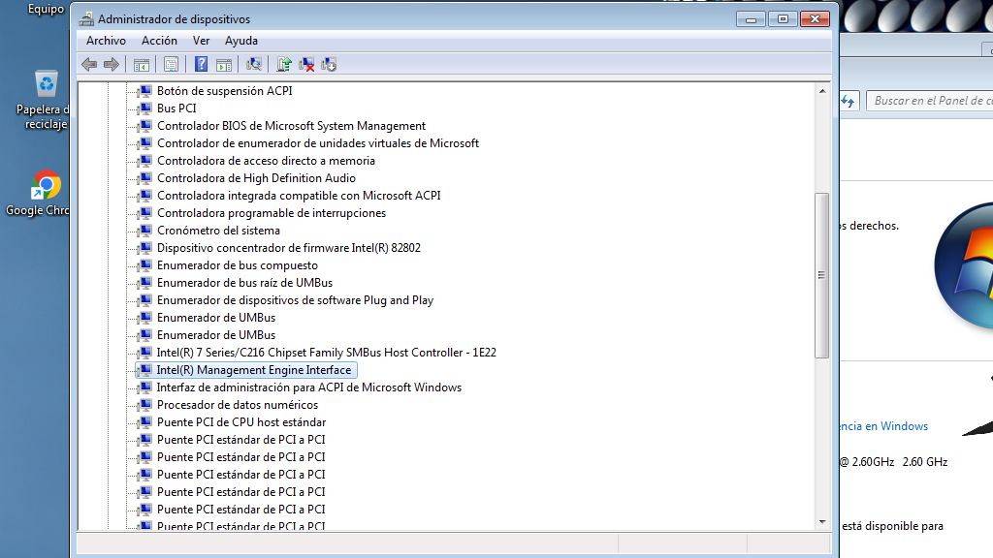This screenshot has height=558, width=993.
Task: Open the Ver menu
Action: click(201, 41)
